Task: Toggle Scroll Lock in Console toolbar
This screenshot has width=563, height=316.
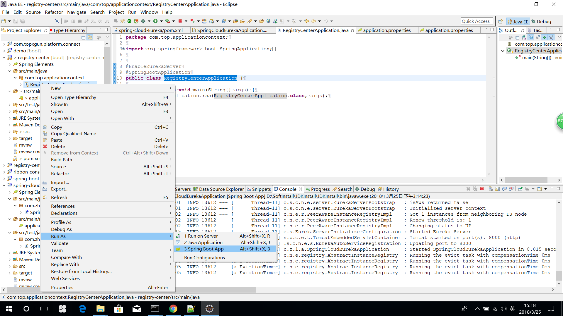Action: 497,189
